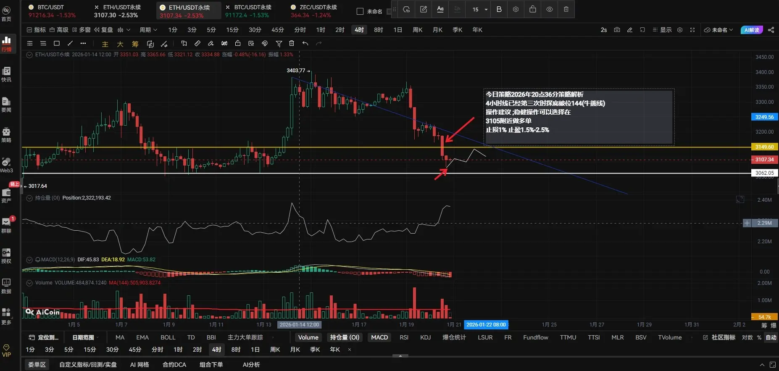Select the eraser drawing tool
Screen dimensions: 779x371
point(211,43)
